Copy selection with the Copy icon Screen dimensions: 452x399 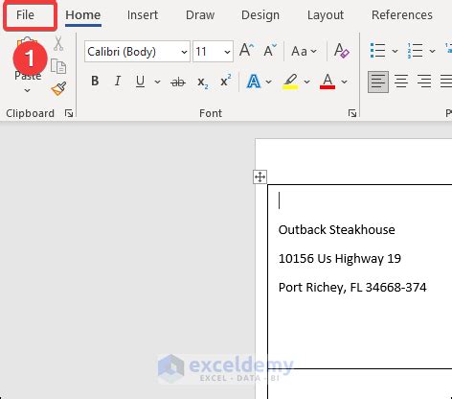58,66
